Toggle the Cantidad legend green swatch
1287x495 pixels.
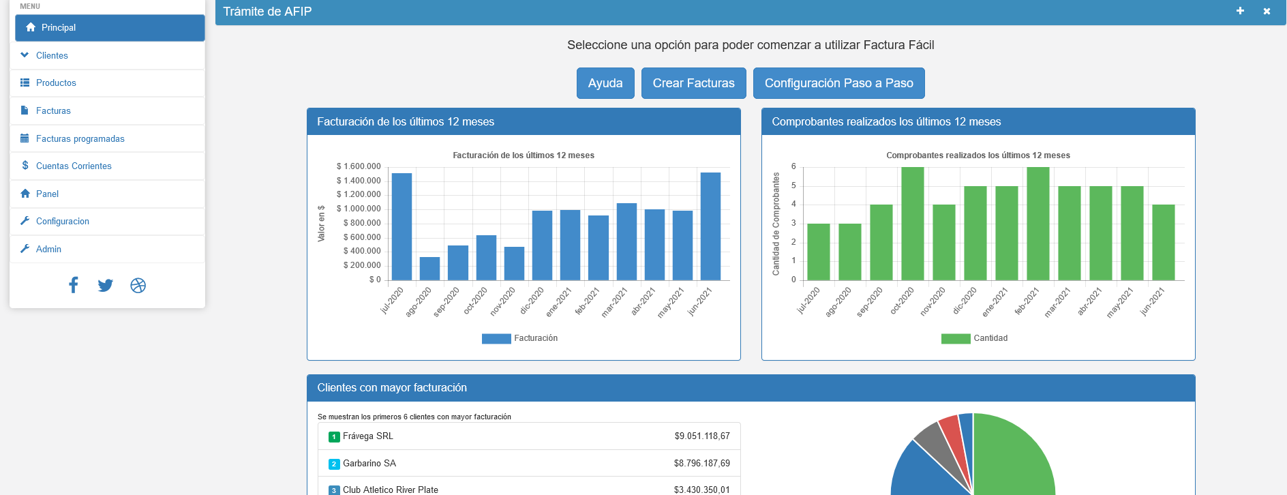coord(956,339)
